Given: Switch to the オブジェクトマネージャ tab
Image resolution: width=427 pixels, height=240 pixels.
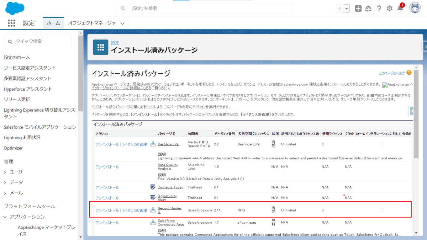Looking at the screenshot, I should [x=92, y=23].
